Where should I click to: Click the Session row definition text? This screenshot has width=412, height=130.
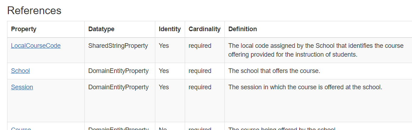click(x=305, y=87)
